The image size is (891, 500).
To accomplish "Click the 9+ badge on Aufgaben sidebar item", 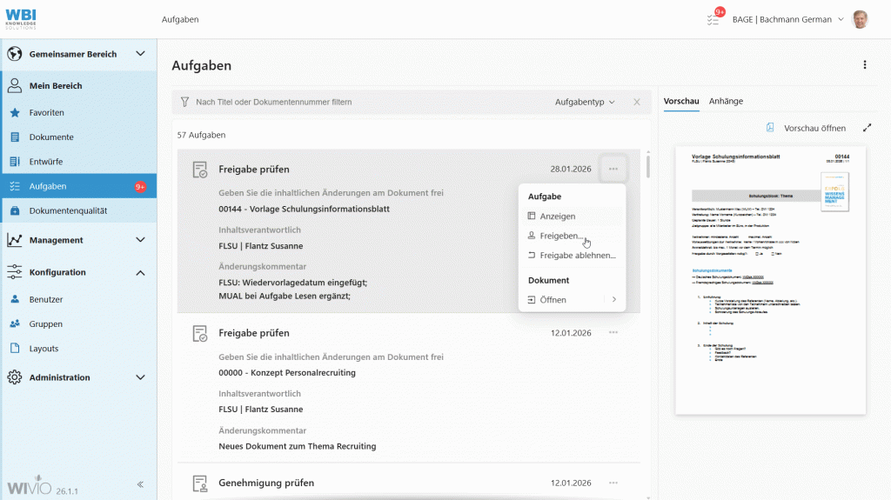I will [x=140, y=186].
